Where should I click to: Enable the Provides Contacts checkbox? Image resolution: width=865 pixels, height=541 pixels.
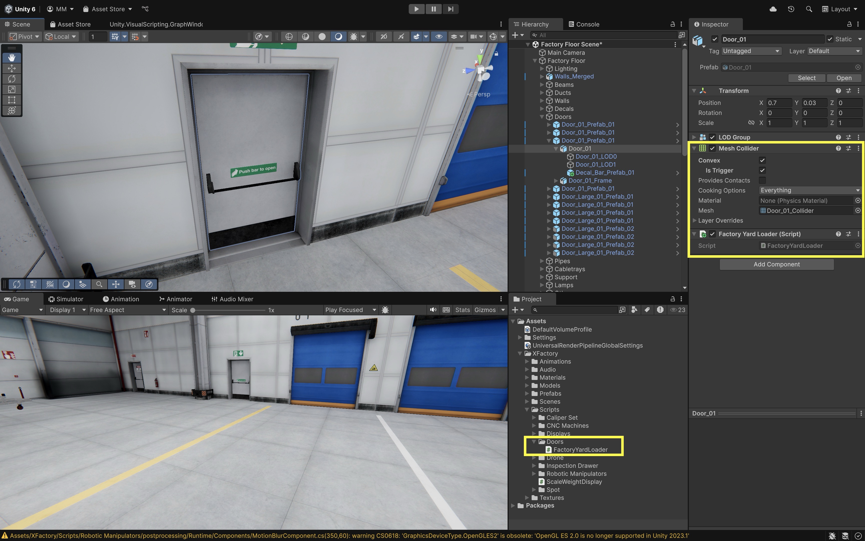point(762,180)
